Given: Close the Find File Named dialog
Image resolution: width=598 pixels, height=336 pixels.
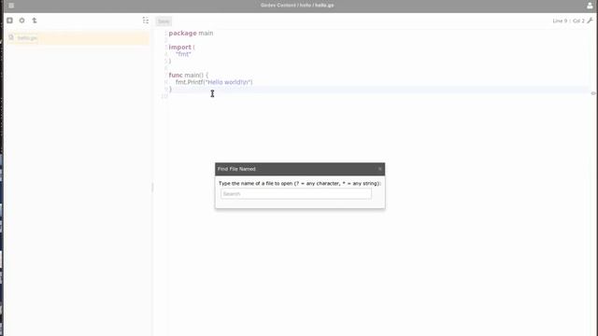Looking at the screenshot, I should pyautogui.click(x=380, y=169).
